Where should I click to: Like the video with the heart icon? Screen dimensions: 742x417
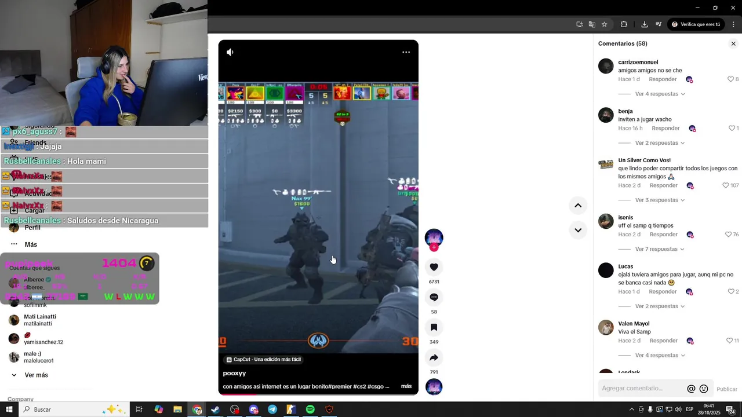coord(434,267)
